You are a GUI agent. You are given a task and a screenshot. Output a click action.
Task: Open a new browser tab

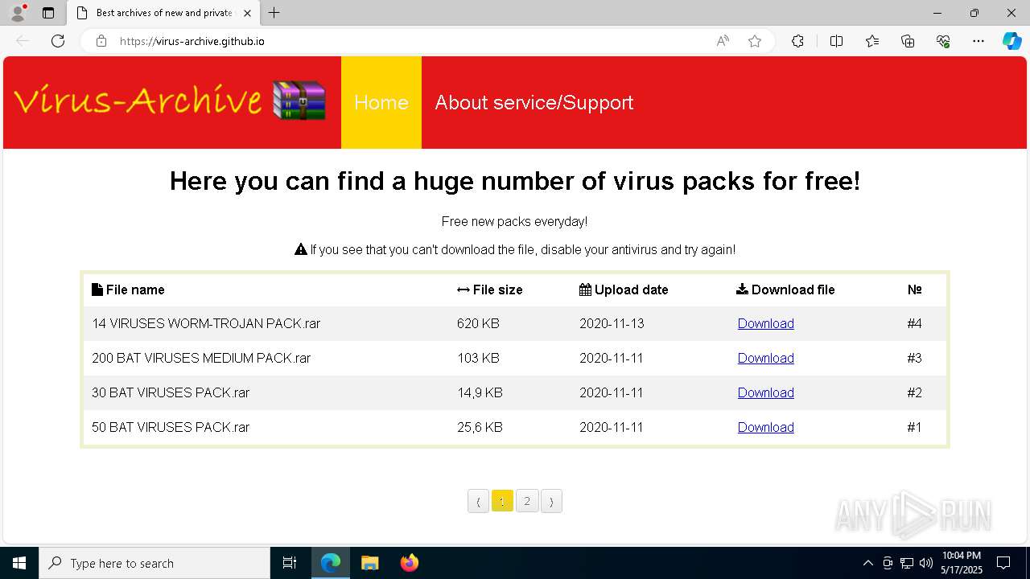pyautogui.click(x=274, y=13)
